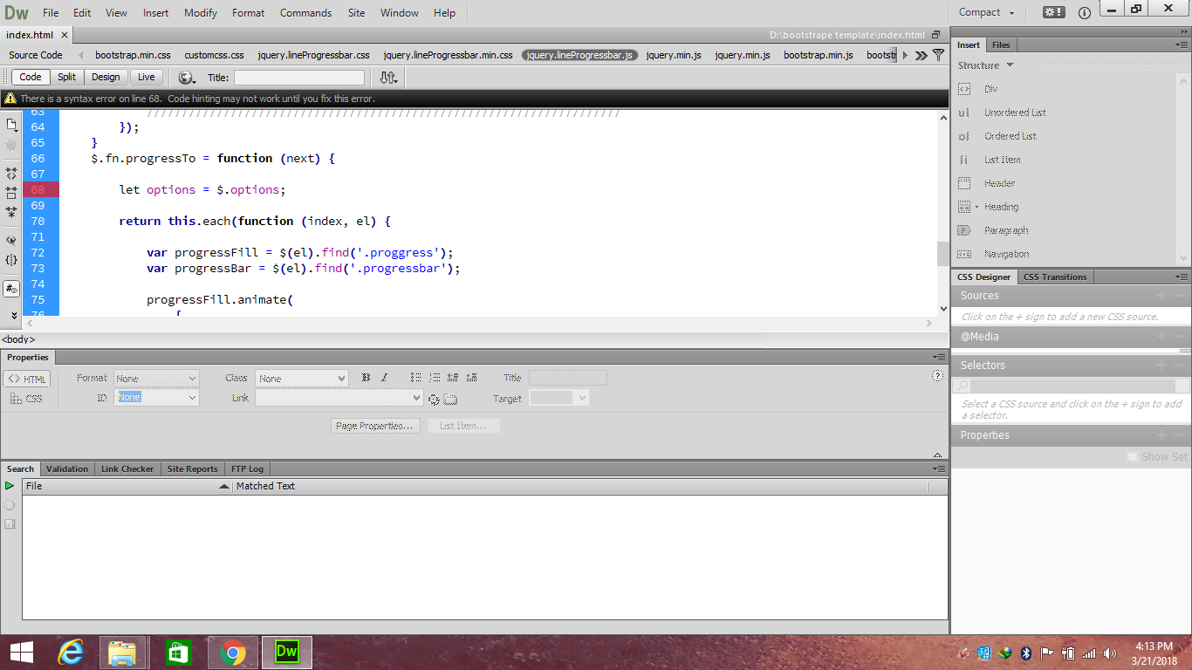Switch the Properties inspector to CSS mode
Screen dimensions: 1192x670
[x=27, y=399]
